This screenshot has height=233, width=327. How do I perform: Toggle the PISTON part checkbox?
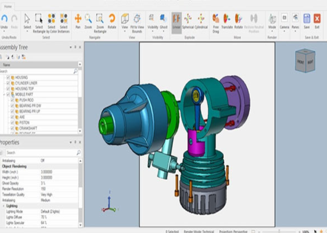pyautogui.click(x=12, y=123)
